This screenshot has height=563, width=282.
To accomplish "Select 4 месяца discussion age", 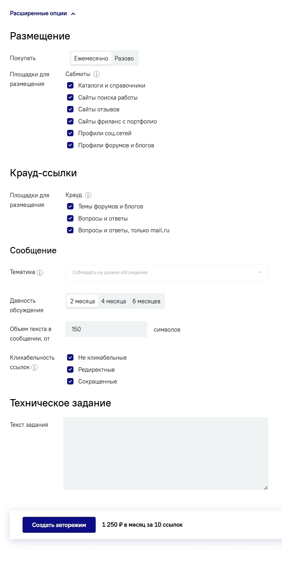I will tap(113, 301).
